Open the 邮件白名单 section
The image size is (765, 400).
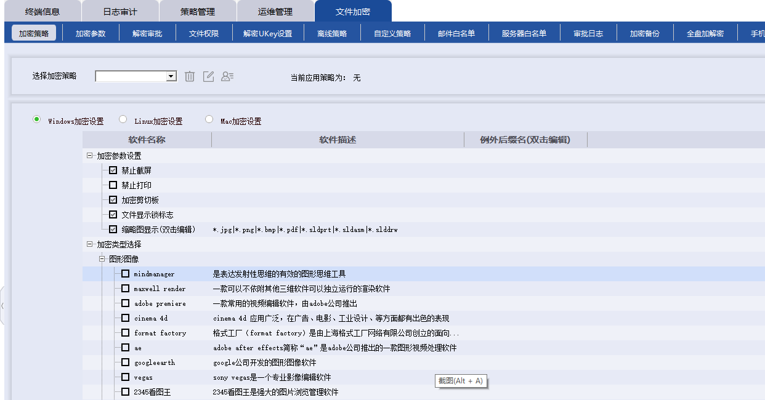click(x=456, y=33)
